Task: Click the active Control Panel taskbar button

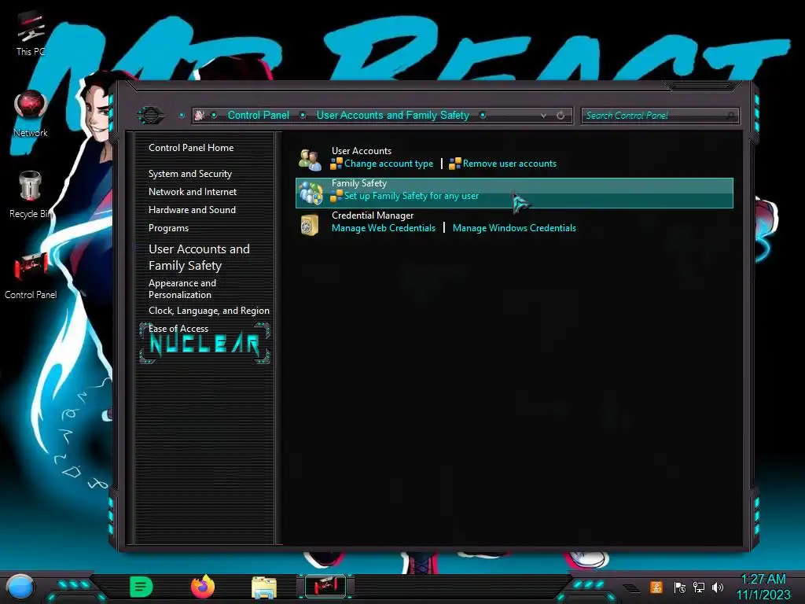Action: (x=325, y=586)
